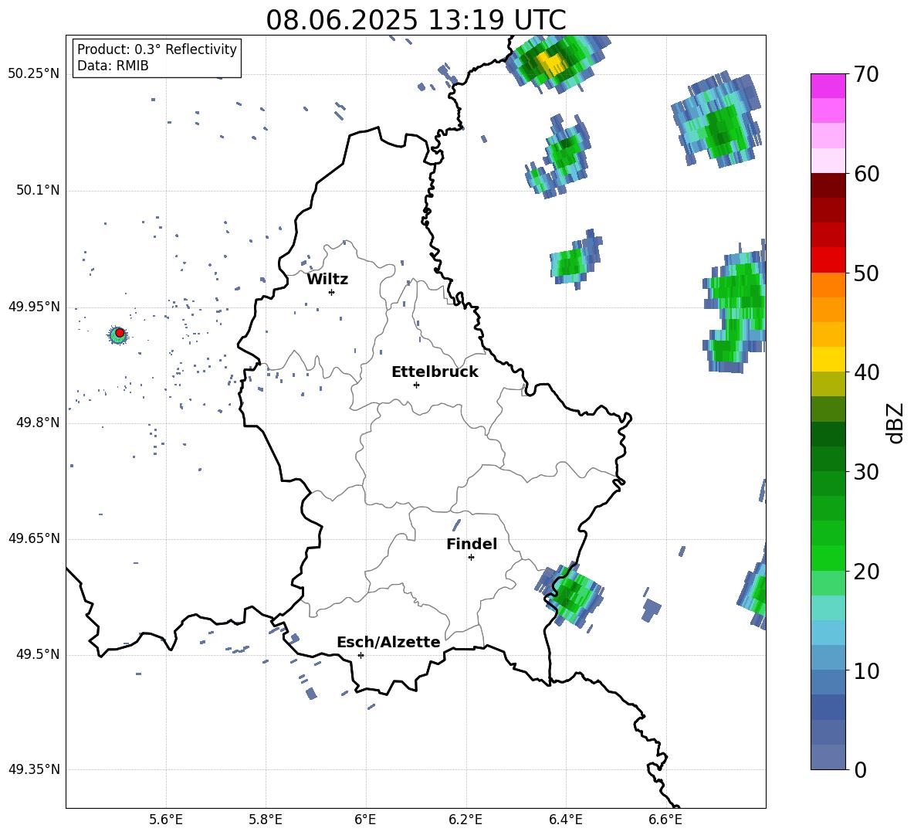Viewport: 914px width, 835px height.
Task: Click the 40 colorbar tick label
Action: pos(866,372)
